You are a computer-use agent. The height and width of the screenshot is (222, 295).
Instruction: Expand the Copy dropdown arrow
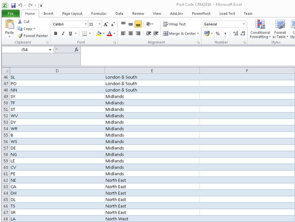(x=34, y=29)
